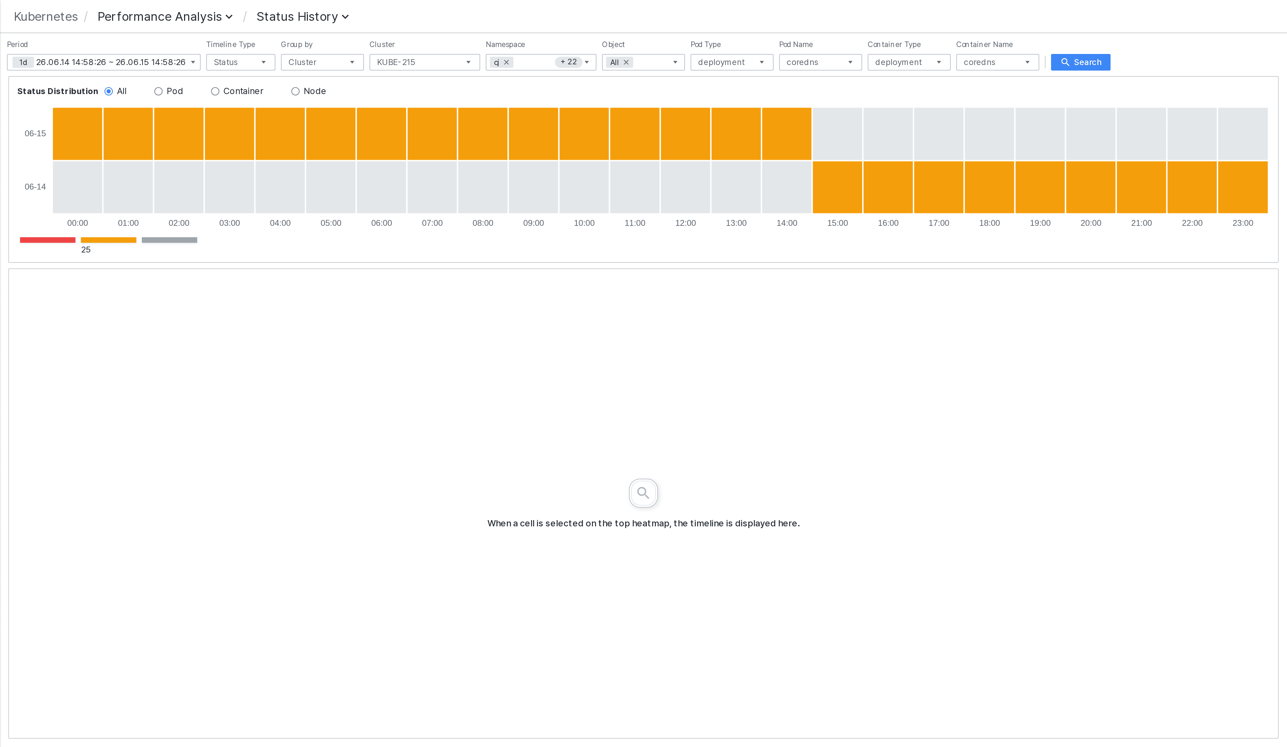Open the Group by Cluster dropdown
The height and width of the screenshot is (747, 1287).
tap(322, 62)
